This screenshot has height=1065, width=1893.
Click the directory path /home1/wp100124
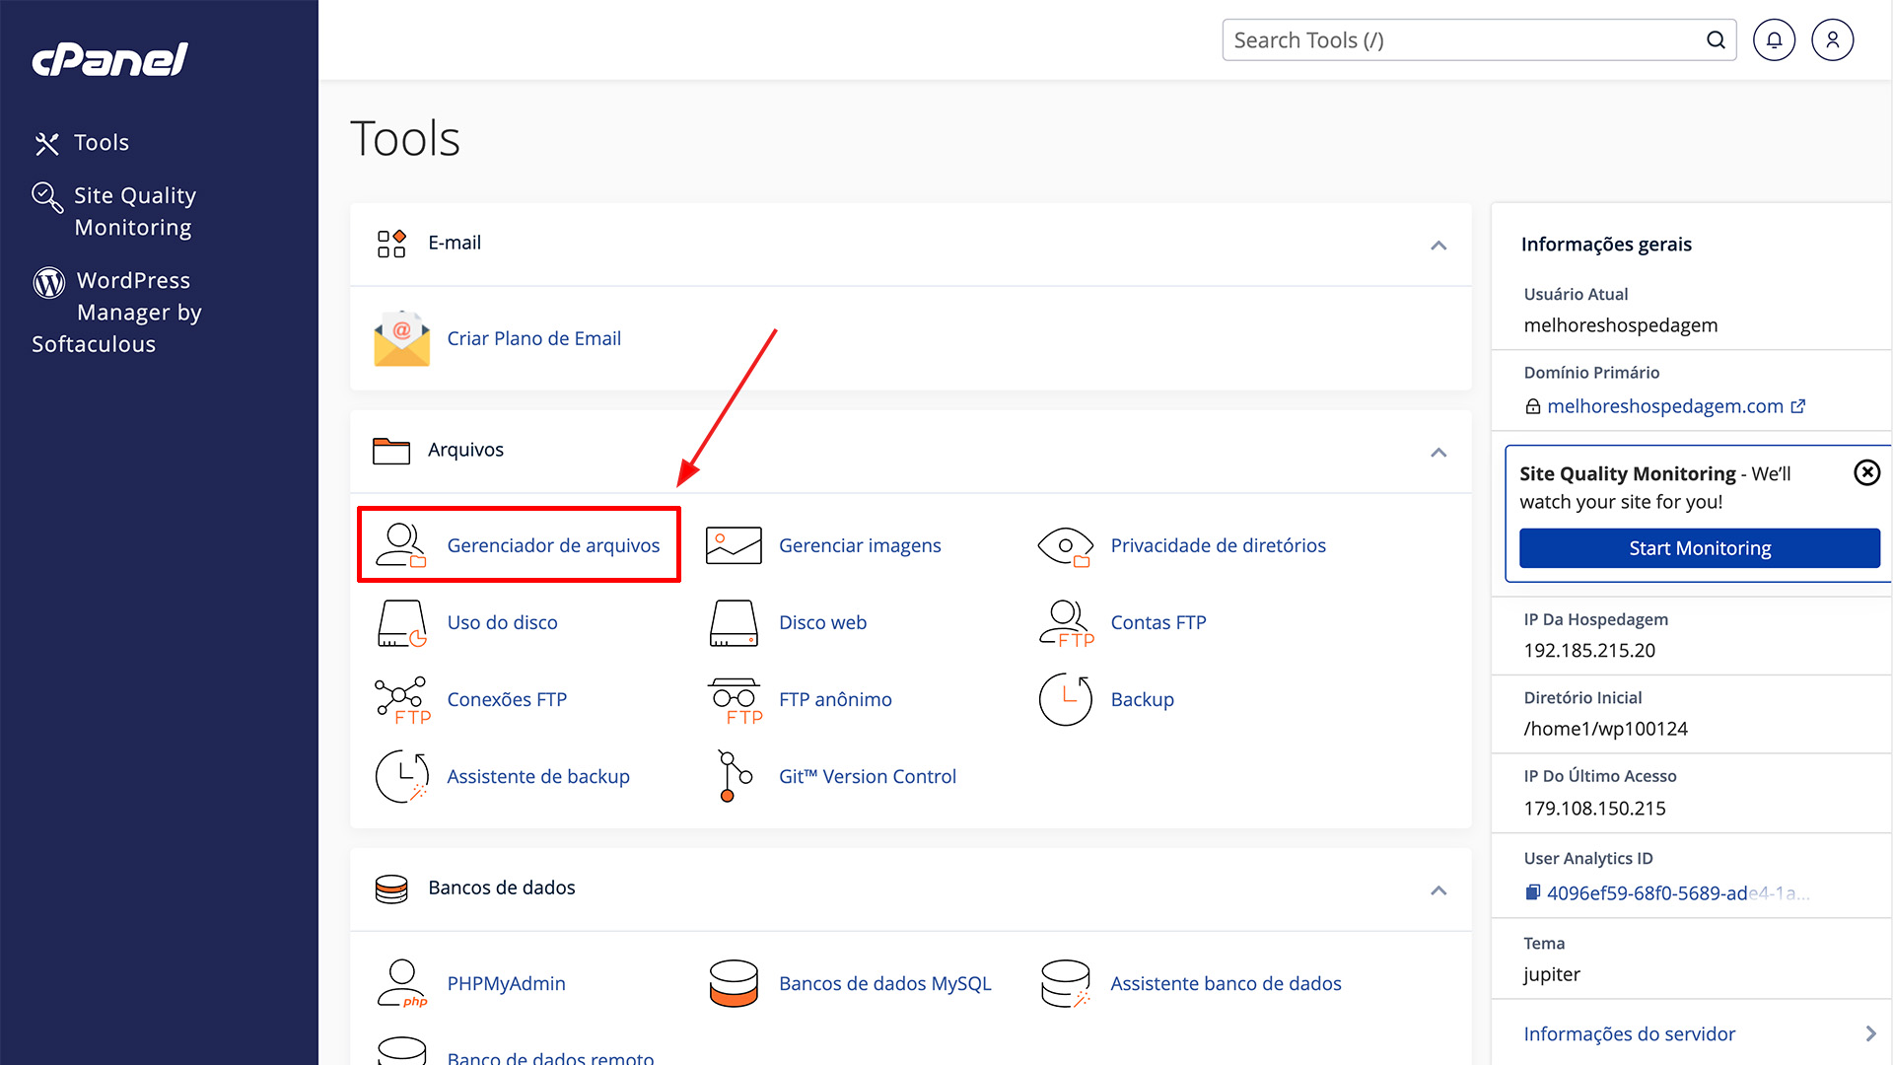pos(1605,729)
